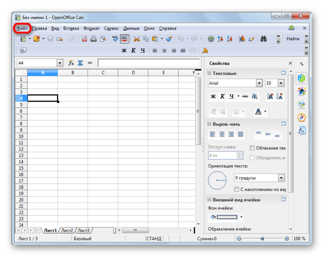Open the Справка menu
324x257 pixels.
point(168,28)
